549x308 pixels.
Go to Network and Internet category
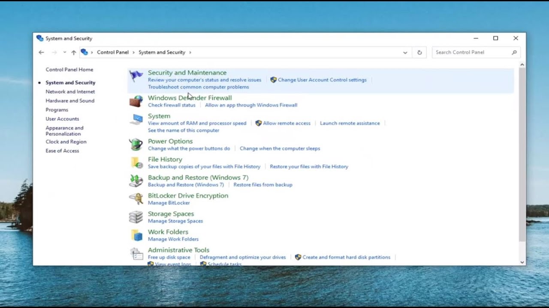click(70, 92)
